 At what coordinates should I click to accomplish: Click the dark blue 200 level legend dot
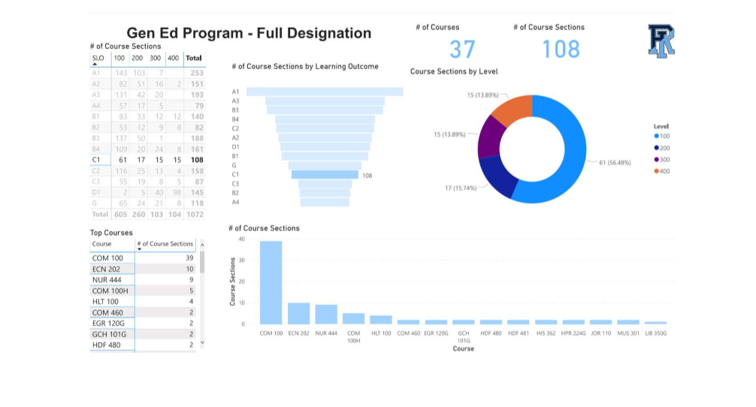point(657,148)
